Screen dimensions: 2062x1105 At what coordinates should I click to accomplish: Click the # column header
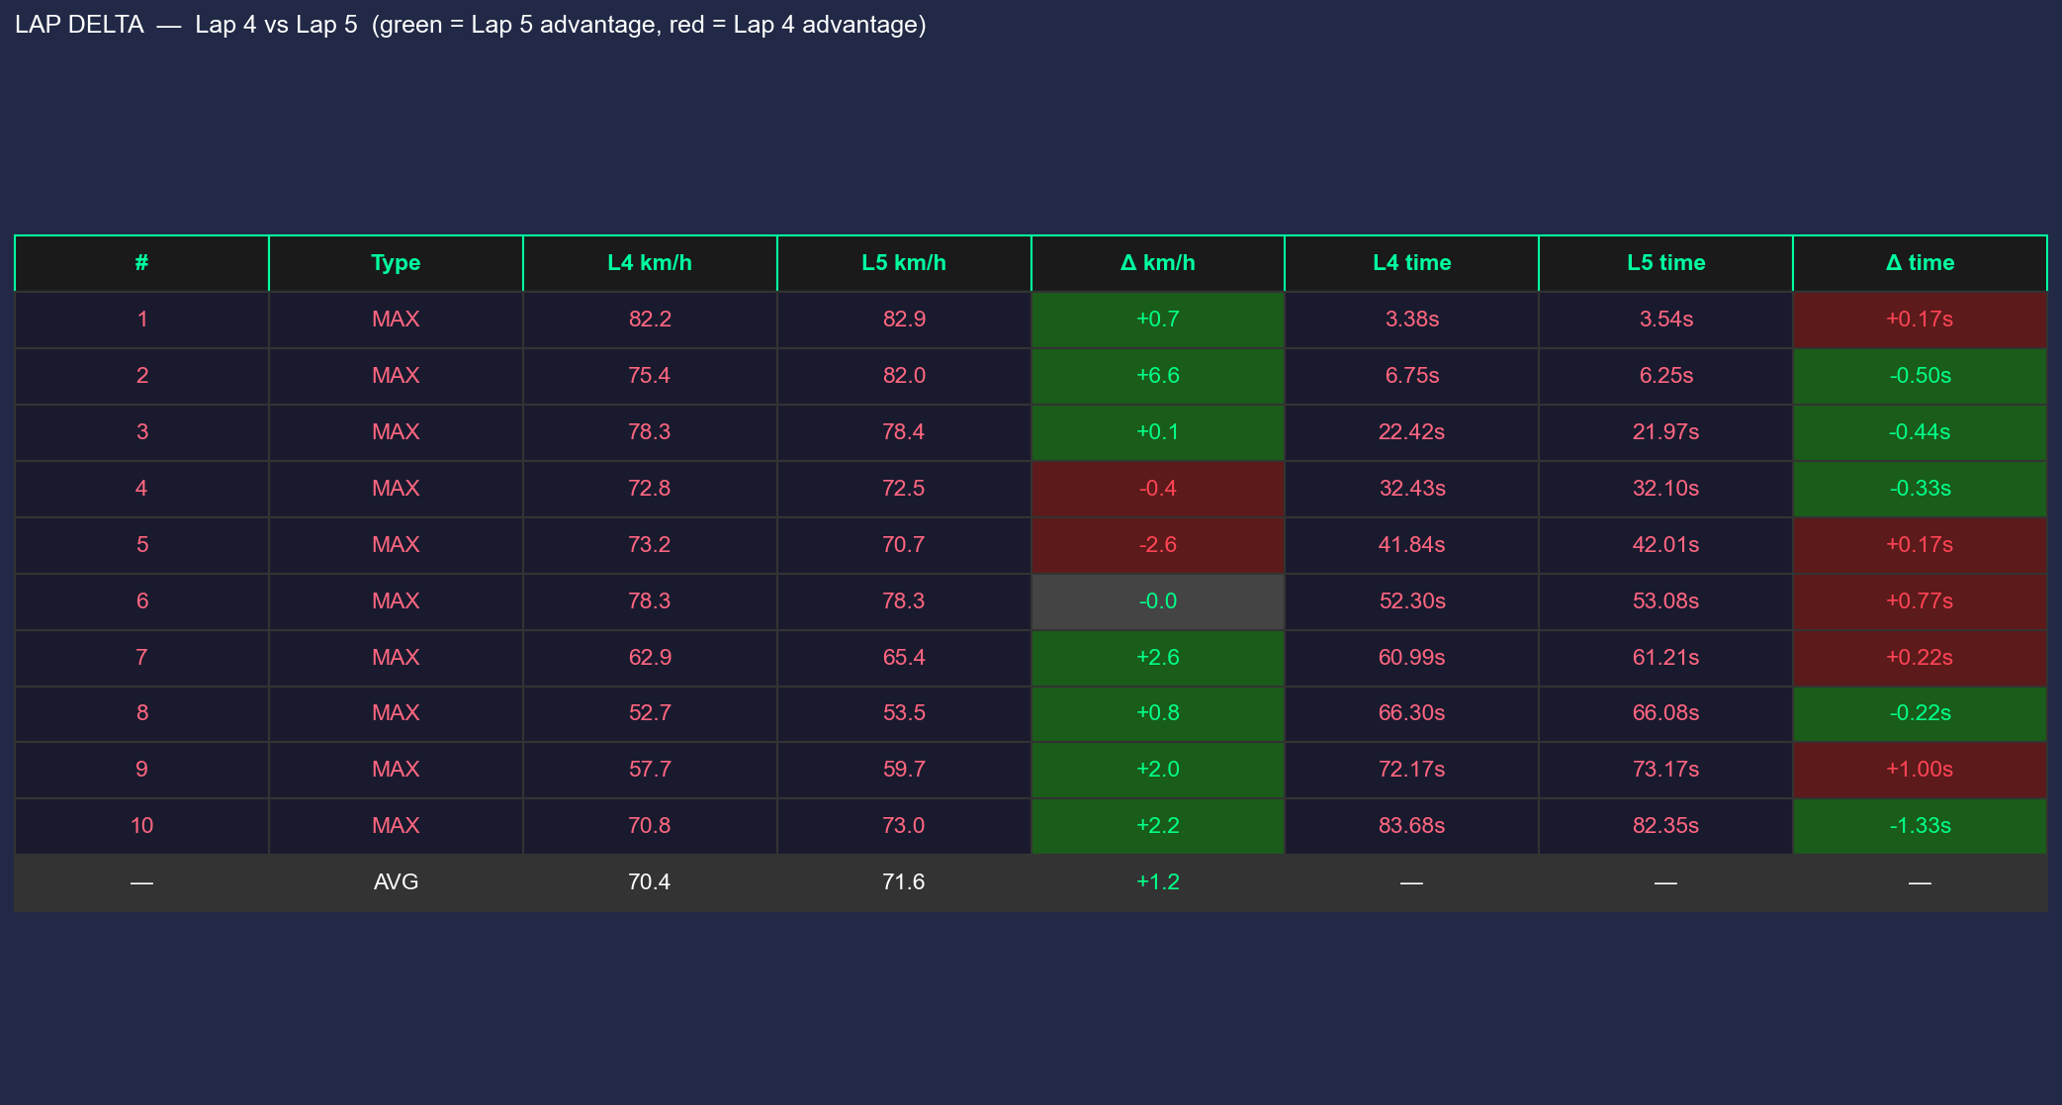(141, 263)
